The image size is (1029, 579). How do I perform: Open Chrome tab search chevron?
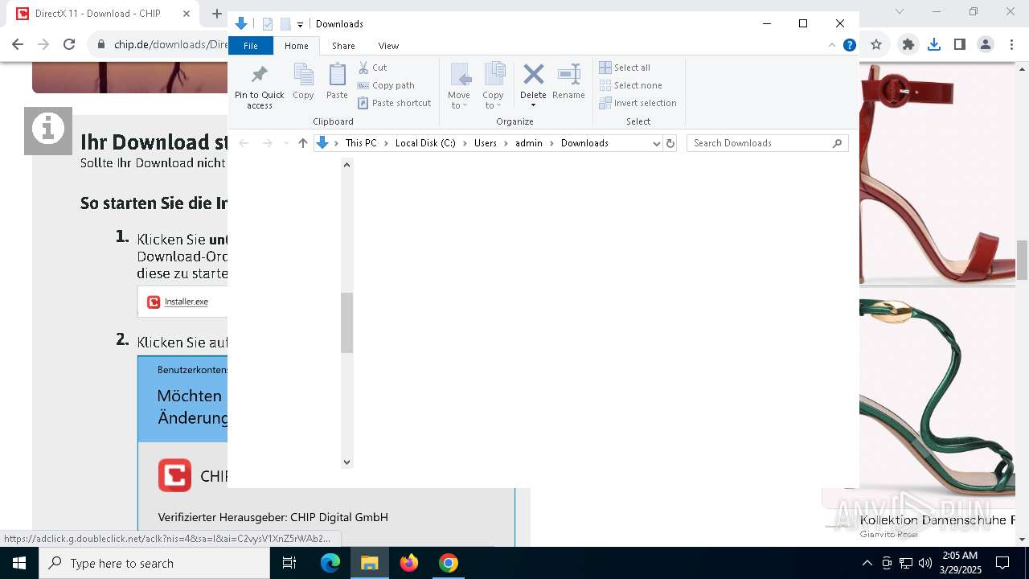pos(900,11)
